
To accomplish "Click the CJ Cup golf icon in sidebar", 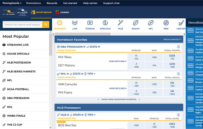I will 4,125.
